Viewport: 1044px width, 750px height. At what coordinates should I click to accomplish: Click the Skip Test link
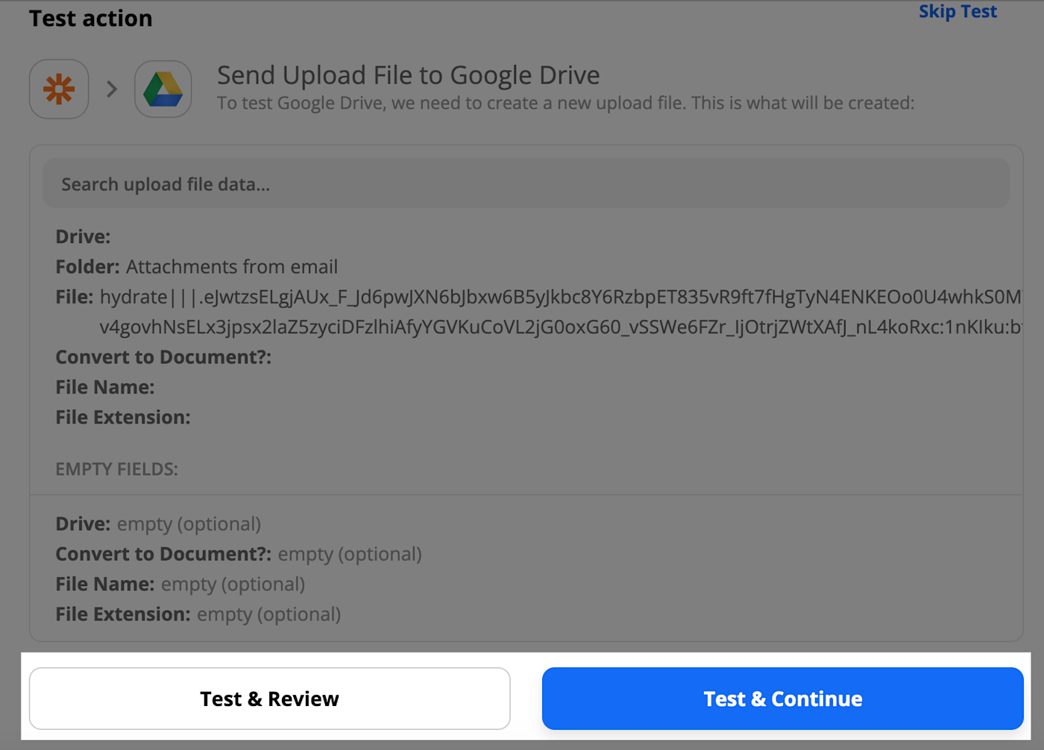point(957,12)
